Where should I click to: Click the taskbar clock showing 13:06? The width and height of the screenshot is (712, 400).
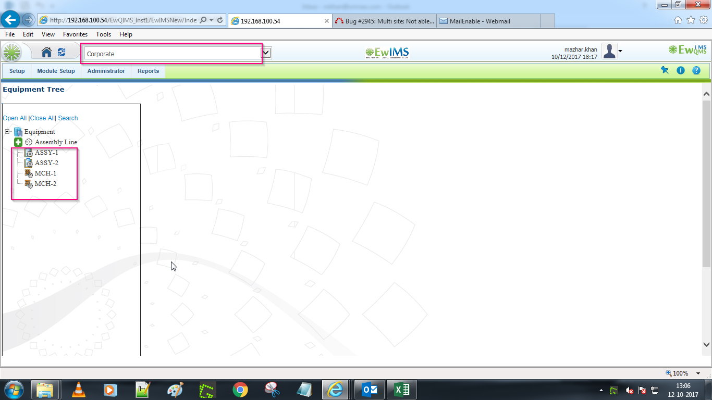click(x=683, y=386)
